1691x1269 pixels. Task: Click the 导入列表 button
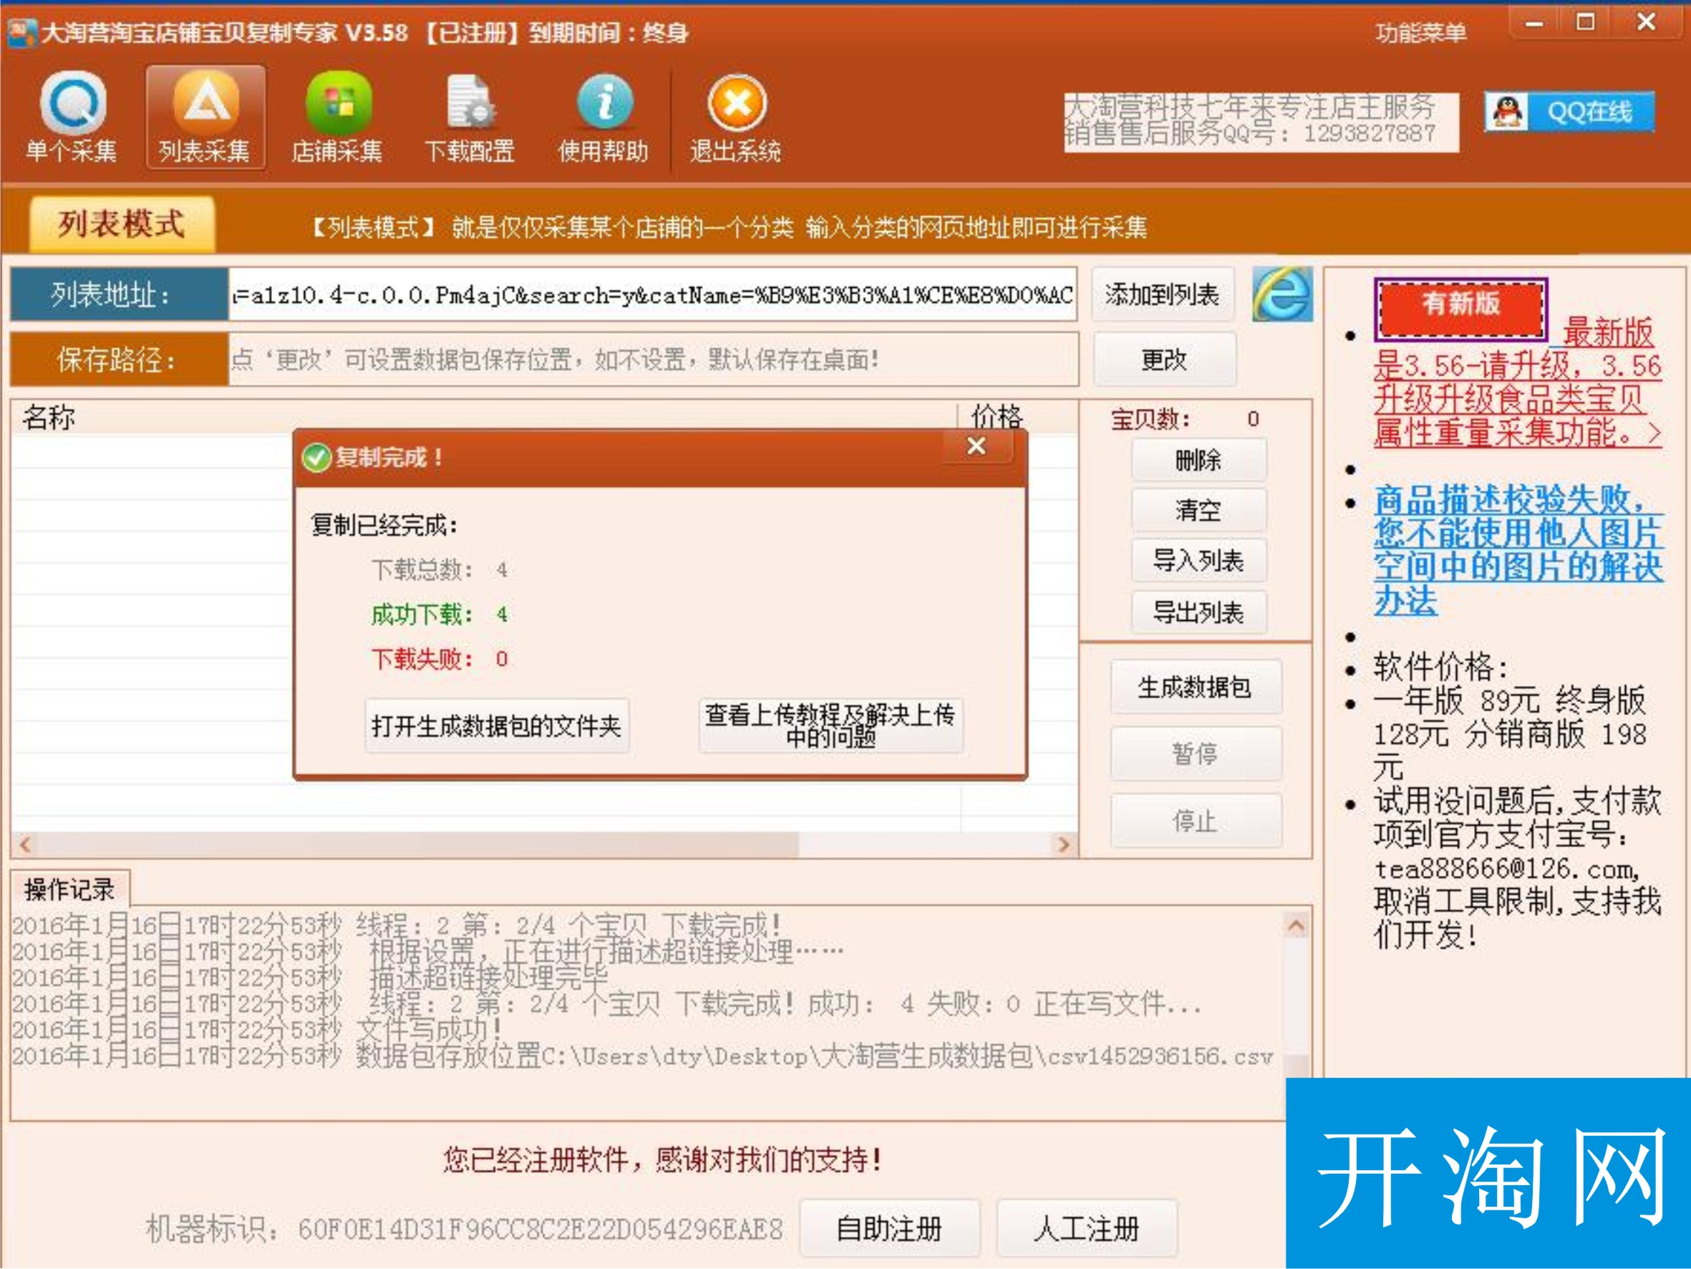click(x=1198, y=561)
